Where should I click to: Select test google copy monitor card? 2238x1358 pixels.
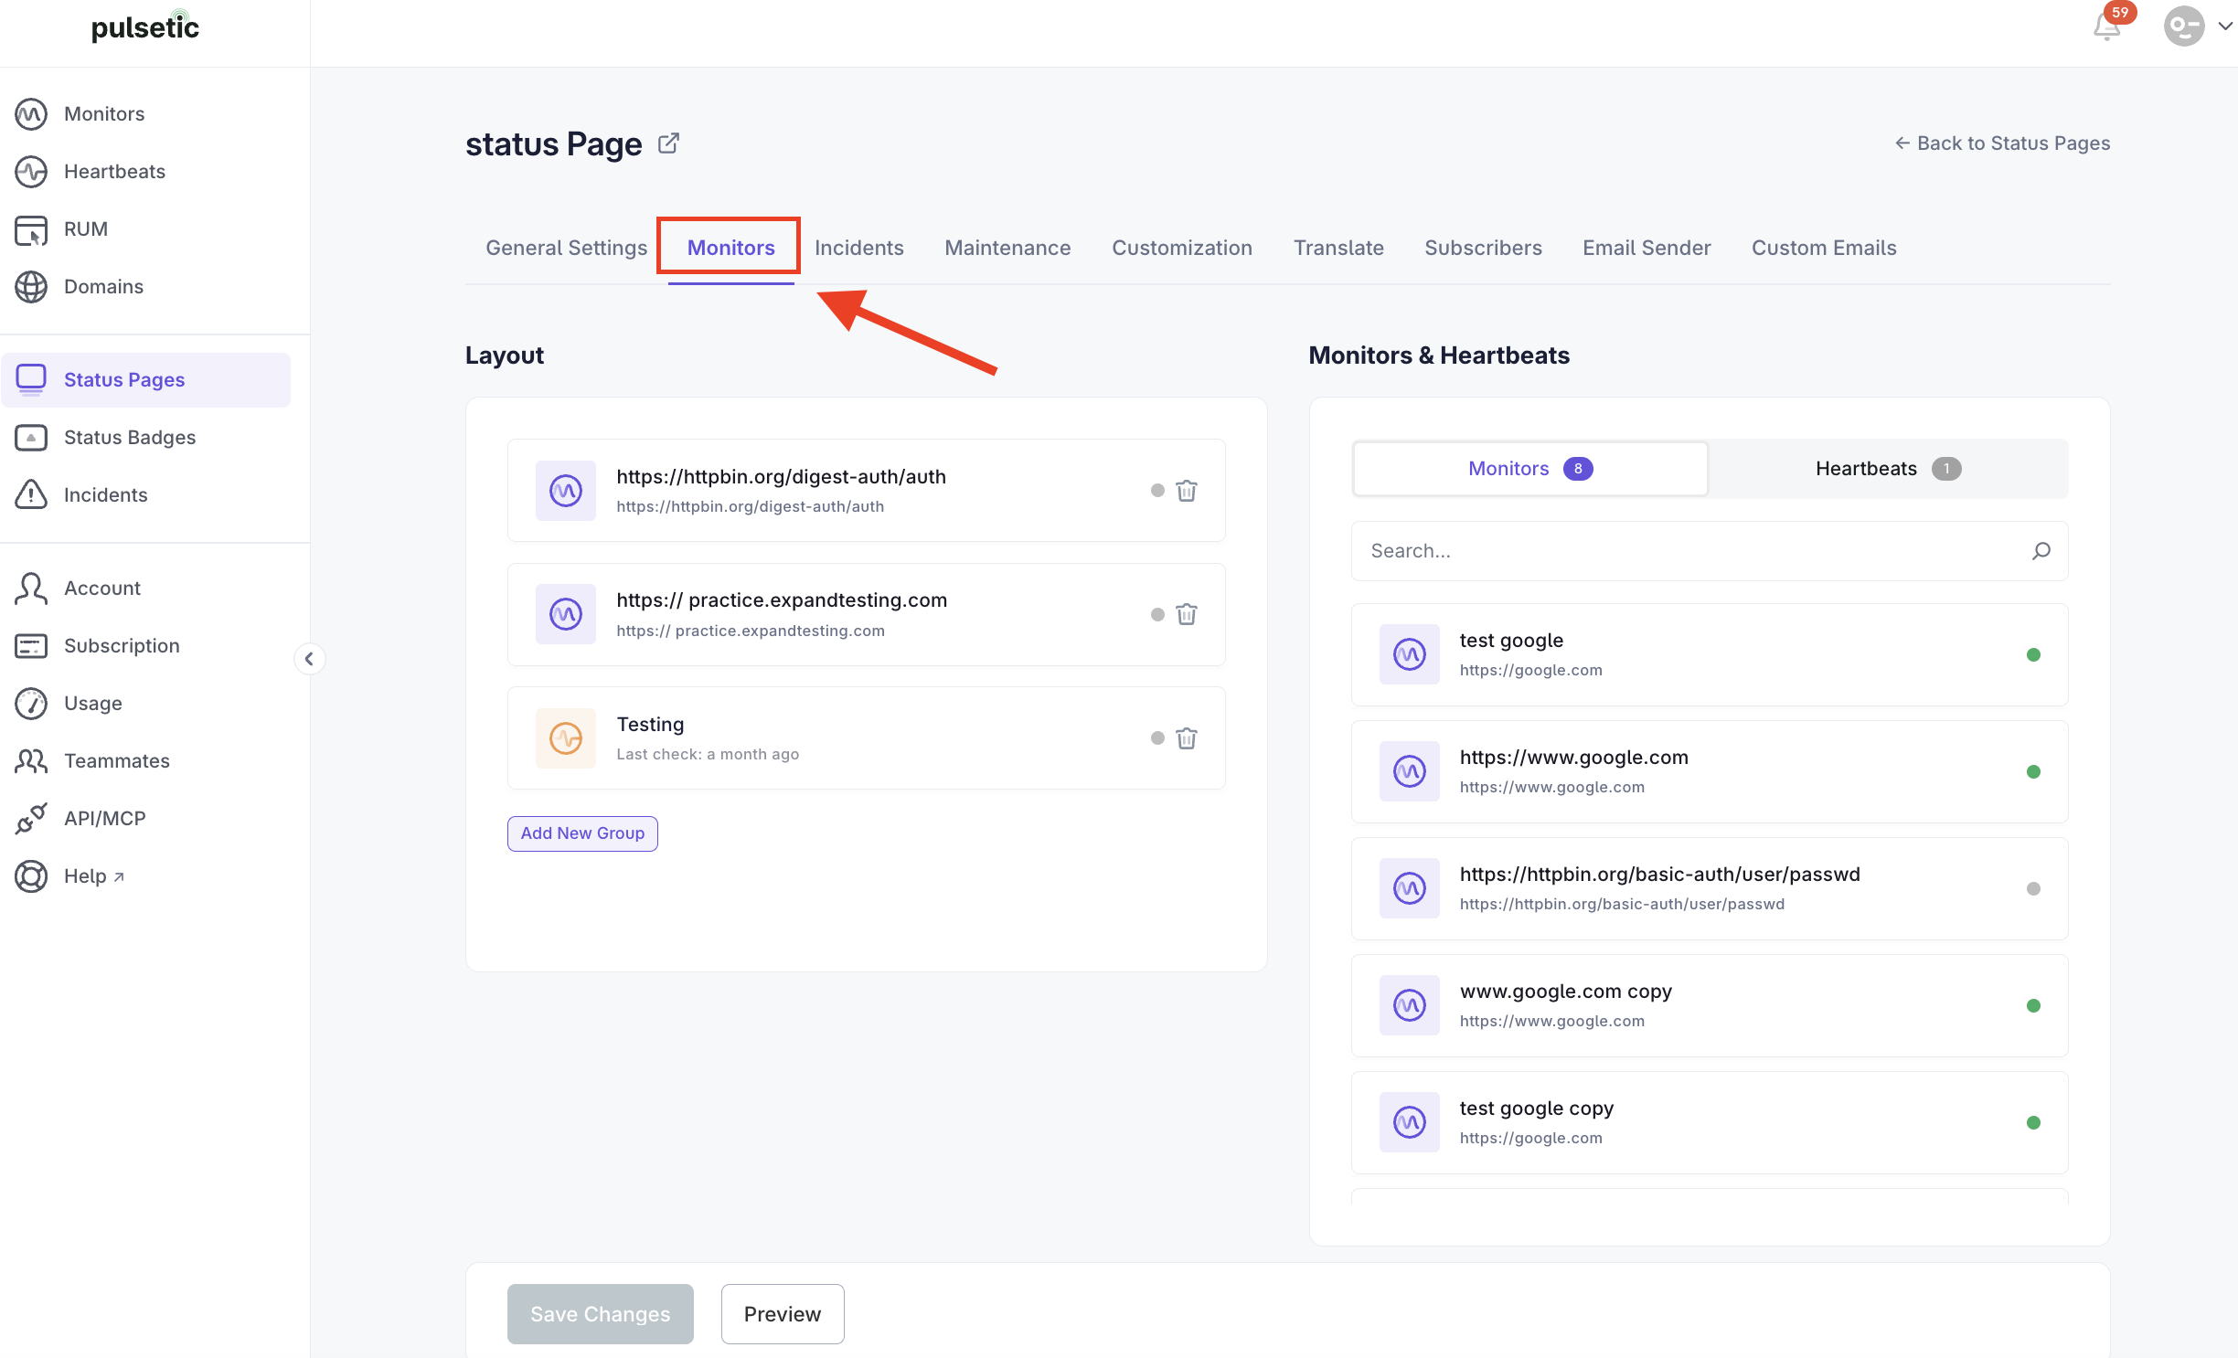(x=1710, y=1122)
